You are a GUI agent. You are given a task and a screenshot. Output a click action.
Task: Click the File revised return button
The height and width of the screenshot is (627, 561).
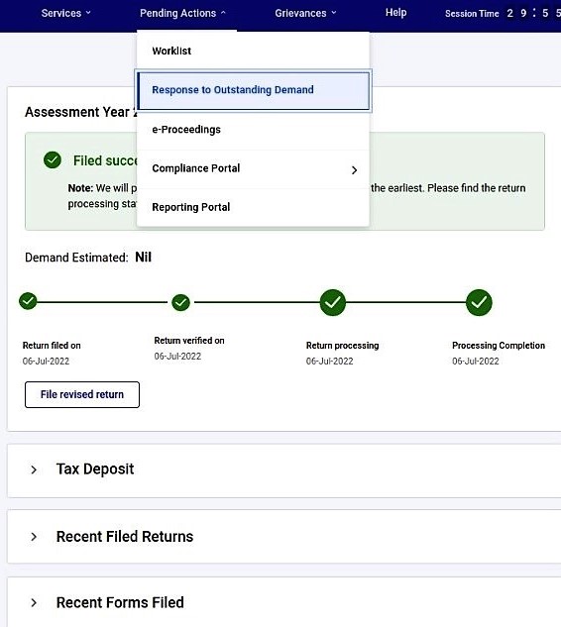point(82,394)
